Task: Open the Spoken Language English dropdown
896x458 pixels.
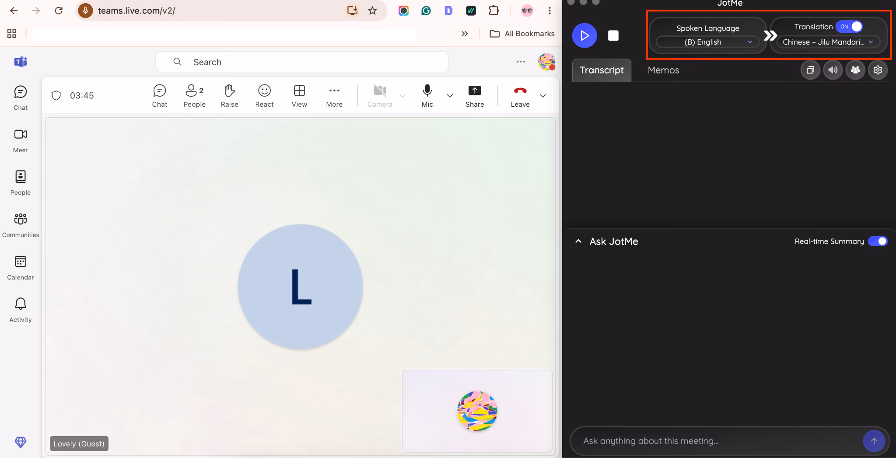Action: (x=708, y=42)
